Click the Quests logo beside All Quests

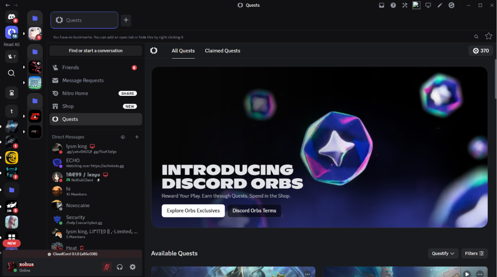click(x=154, y=50)
